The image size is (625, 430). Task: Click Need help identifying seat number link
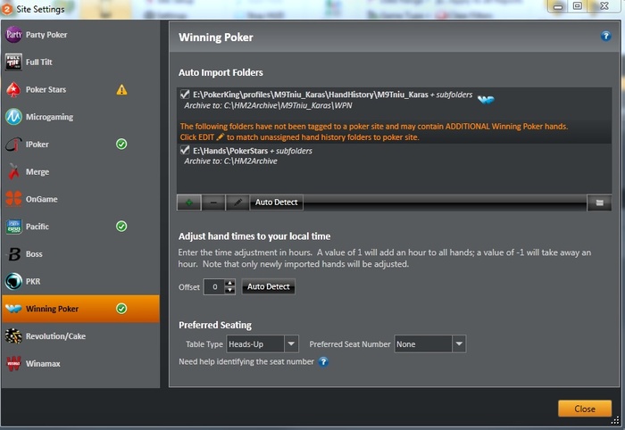tap(246, 361)
